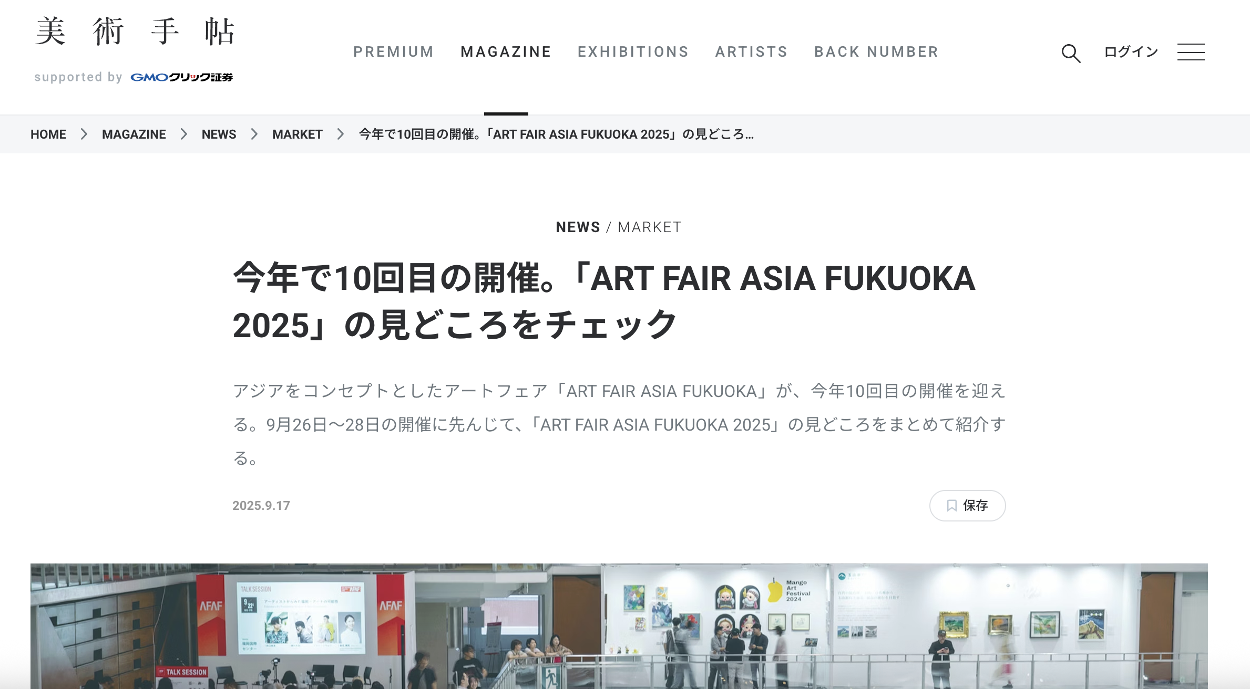Viewport: 1250px width, 689px height.
Task: Open the ARTISTS menu item
Action: [751, 52]
